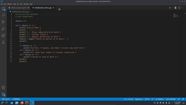Open the red terminal app in taskbar
This screenshot has width=186, height=105.
coord(27,103)
